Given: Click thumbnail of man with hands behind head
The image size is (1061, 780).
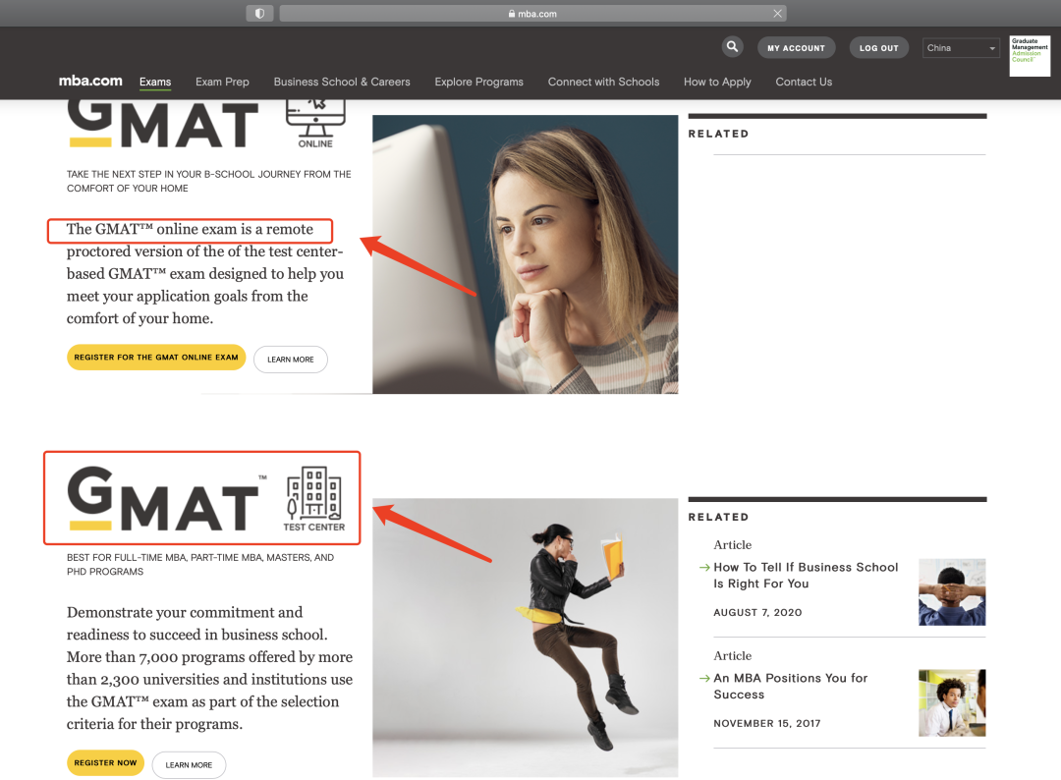Looking at the screenshot, I should (952, 592).
